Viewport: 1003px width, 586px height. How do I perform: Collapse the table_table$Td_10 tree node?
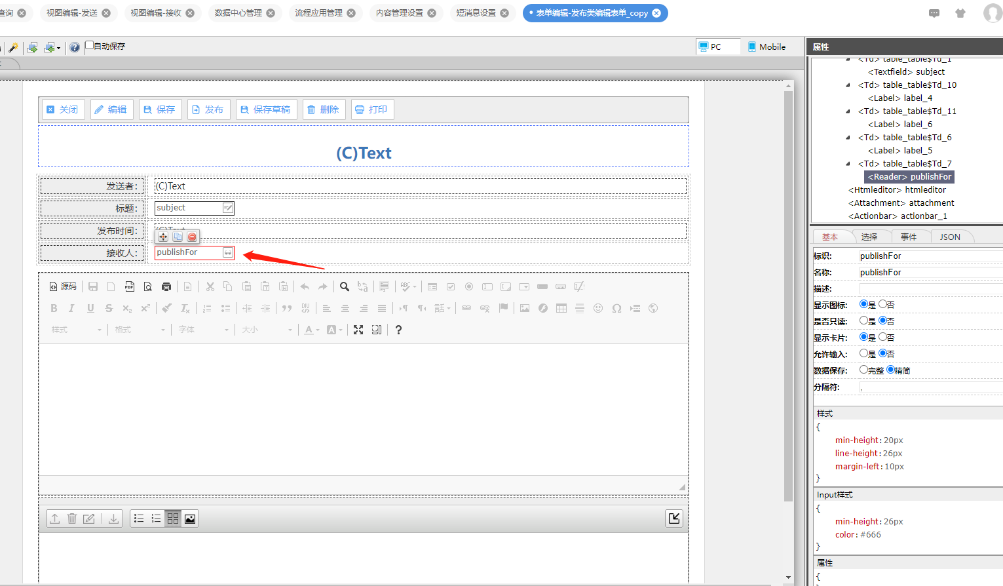point(848,85)
